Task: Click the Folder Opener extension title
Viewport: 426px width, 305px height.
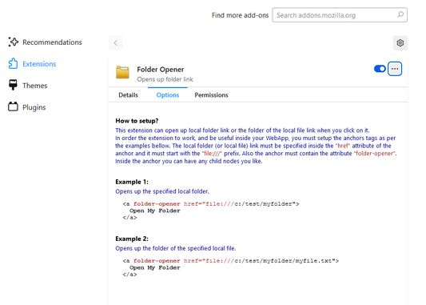Action: [x=161, y=70]
